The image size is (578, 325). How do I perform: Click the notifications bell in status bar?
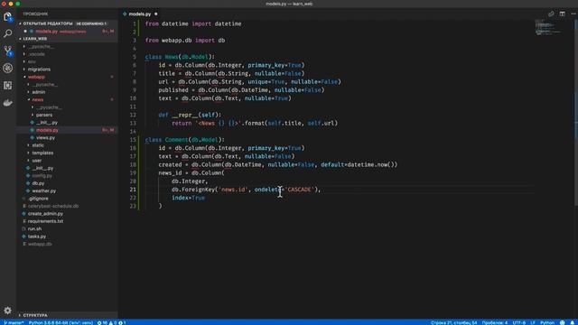click(572, 322)
